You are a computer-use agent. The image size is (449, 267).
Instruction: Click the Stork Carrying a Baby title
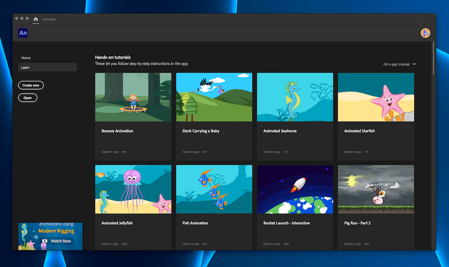201,131
